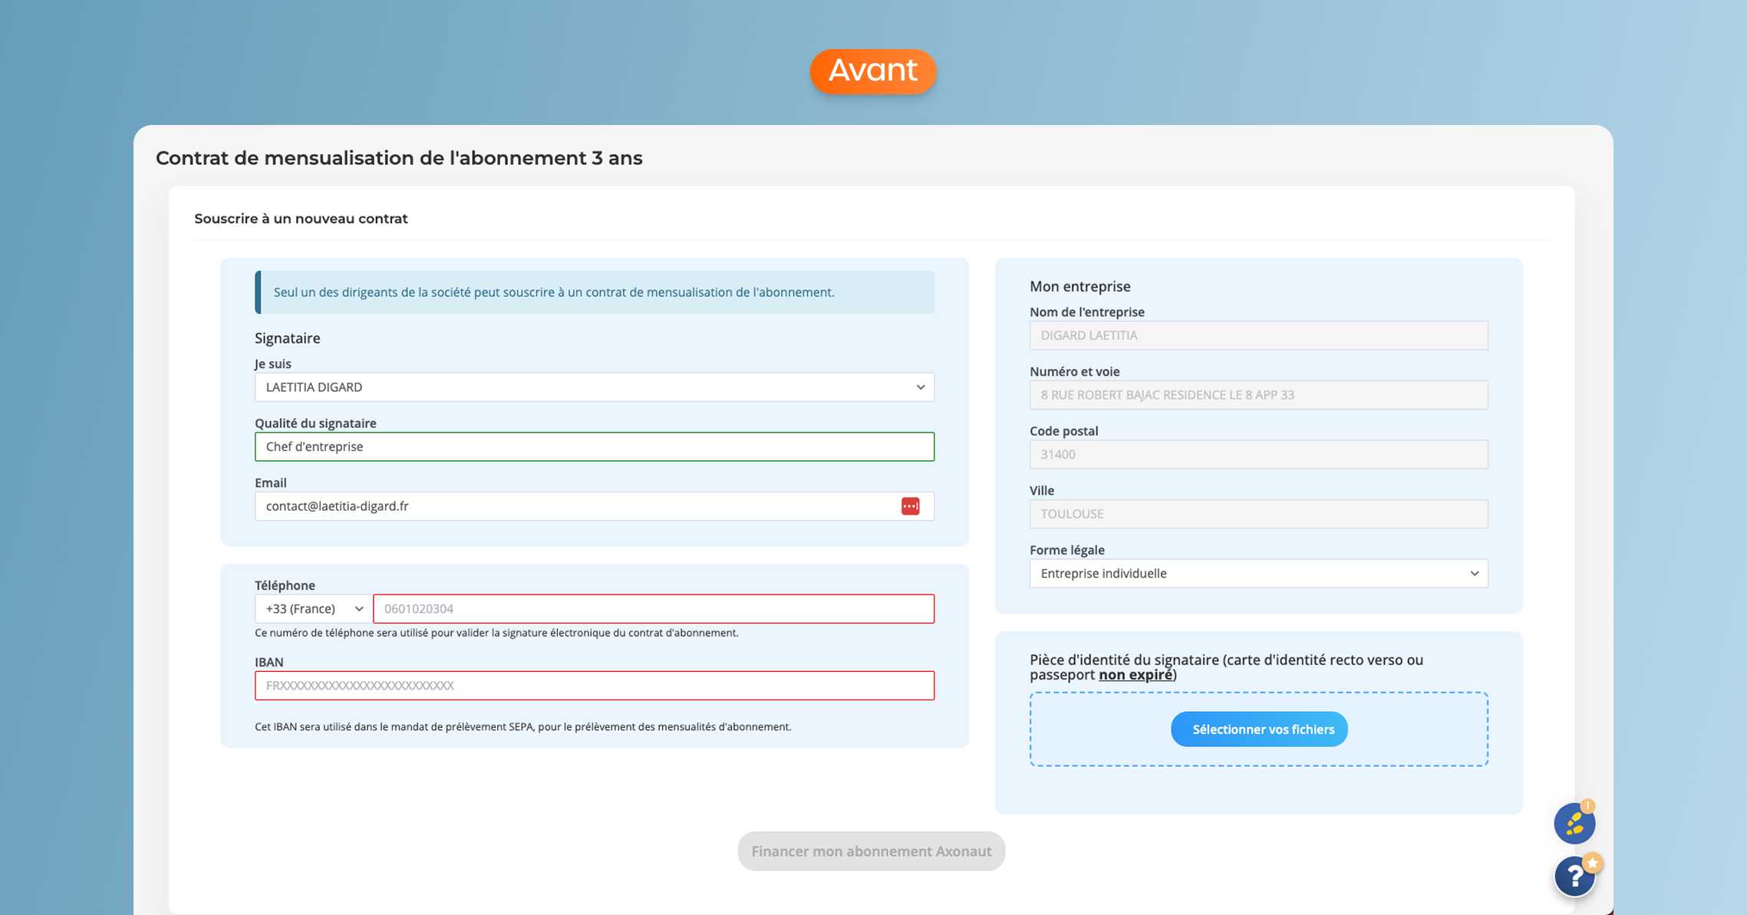
Task: Click the blue info banner about dirigeants
Action: [x=594, y=292]
